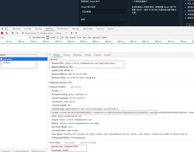Viewport: 194px width, 152px height.
Task: Filter requests by Media type
Action: [x=73, y=38]
